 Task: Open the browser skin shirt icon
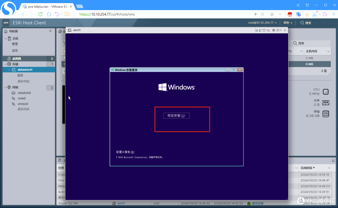pos(307,5)
